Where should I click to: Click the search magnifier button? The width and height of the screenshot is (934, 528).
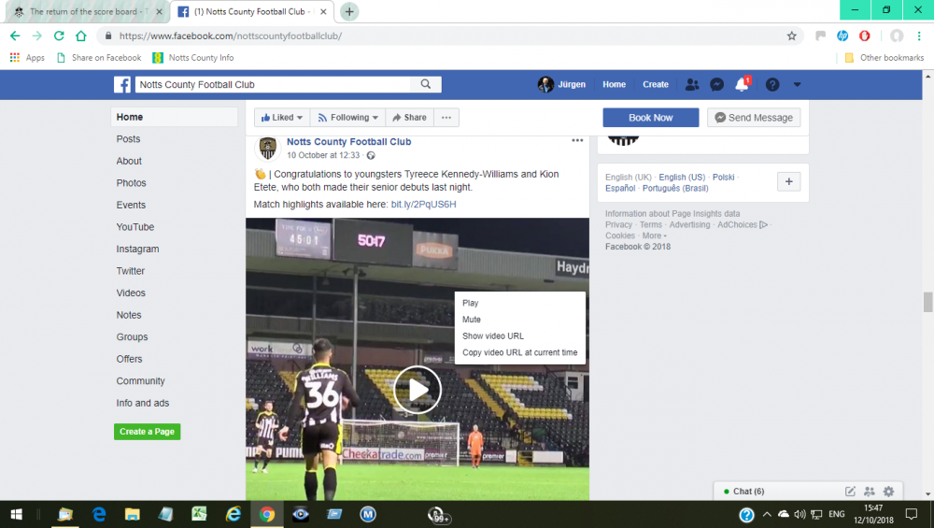[x=426, y=84]
